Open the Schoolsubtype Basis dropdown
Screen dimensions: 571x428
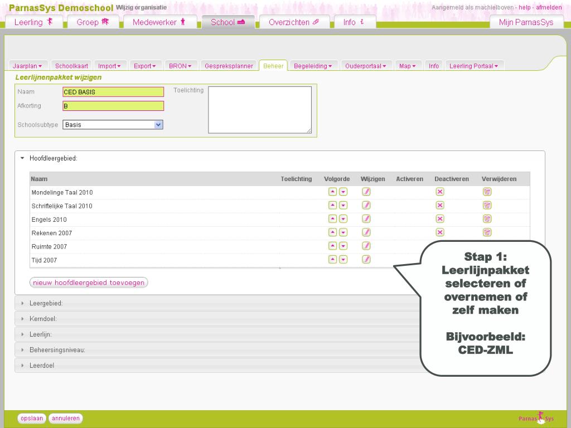click(113, 124)
